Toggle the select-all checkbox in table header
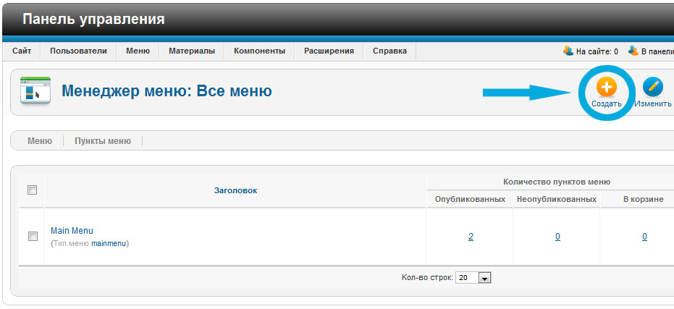674x309 pixels. 32,190
